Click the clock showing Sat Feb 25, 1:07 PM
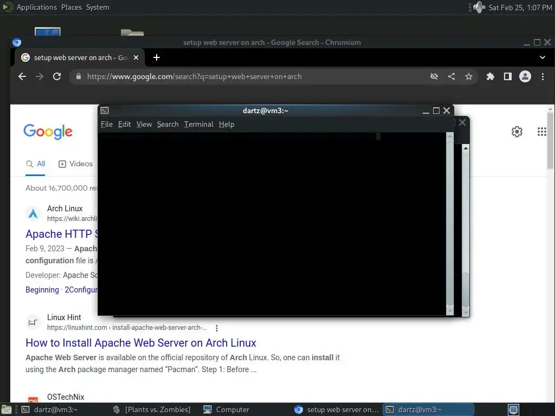Screen dimensions: 555x416 [520, 8]
